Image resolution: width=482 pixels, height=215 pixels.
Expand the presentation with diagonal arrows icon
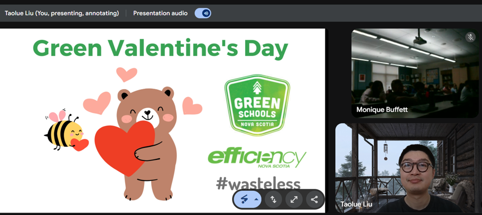[294, 199]
